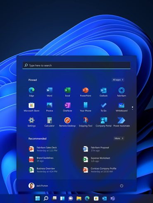This screenshot has width=153, height=203.
Task: Open Remote Desktop app
Action: coord(67,122)
